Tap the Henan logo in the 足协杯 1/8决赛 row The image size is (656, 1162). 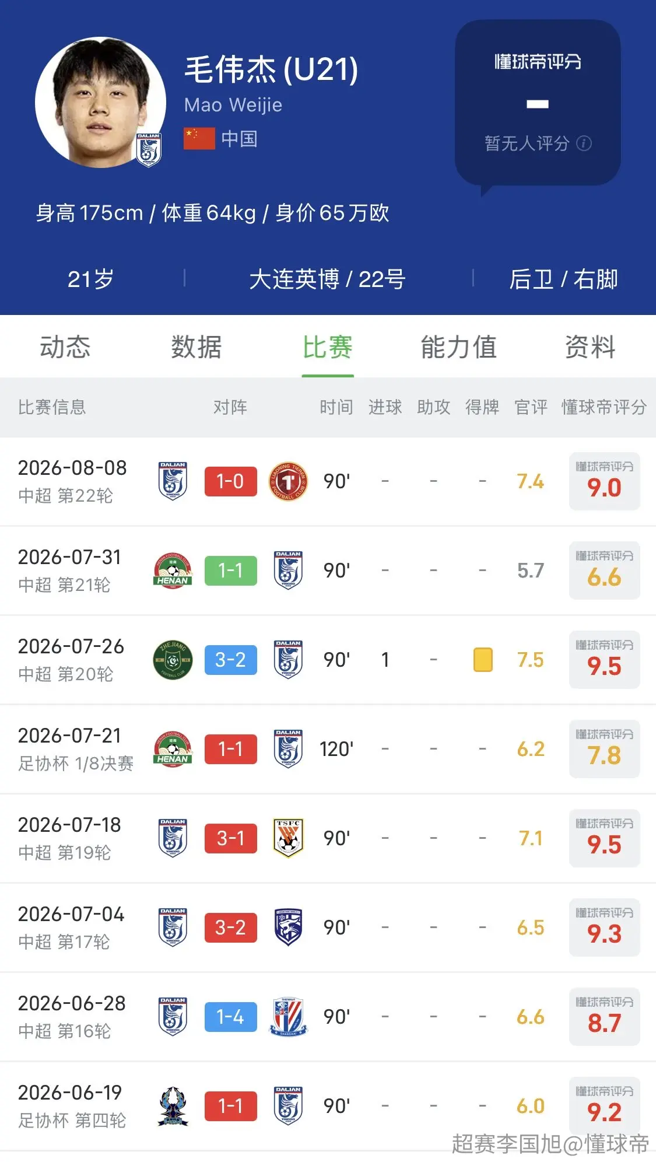173,749
